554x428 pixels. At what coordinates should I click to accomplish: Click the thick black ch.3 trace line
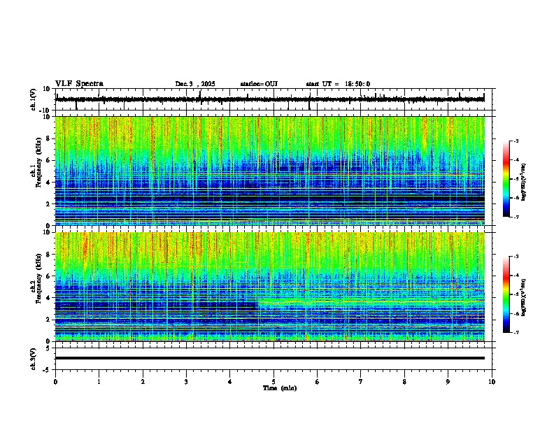point(270,358)
